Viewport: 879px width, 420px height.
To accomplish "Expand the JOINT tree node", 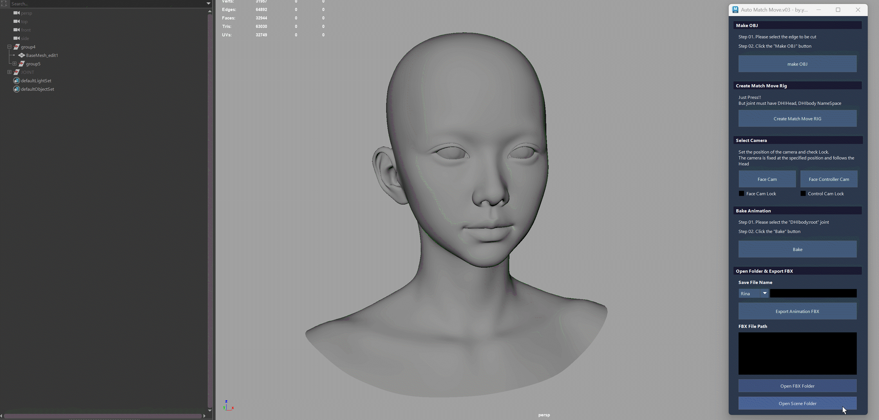I will point(10,72).
